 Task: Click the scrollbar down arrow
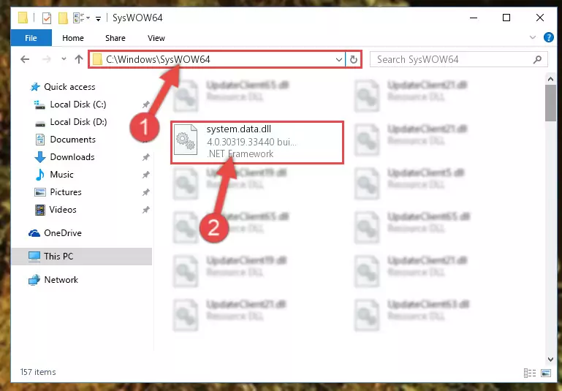point(550,359)
